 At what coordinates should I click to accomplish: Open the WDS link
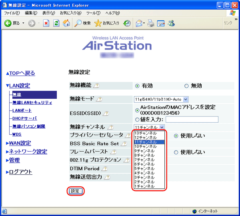pyautogui.click(x=17, y=134)
